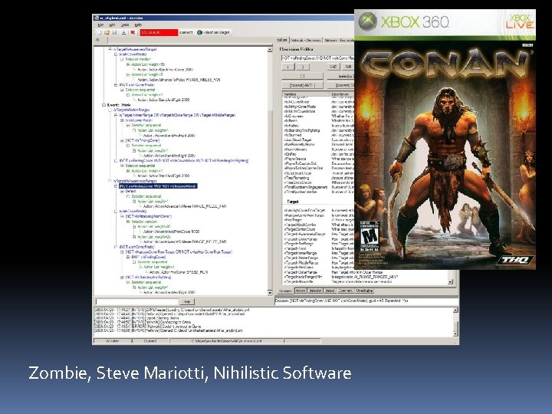Click the Decision Editor expression text field
Viewport: 552px width, 414px height.
click(x=317, y=58)
